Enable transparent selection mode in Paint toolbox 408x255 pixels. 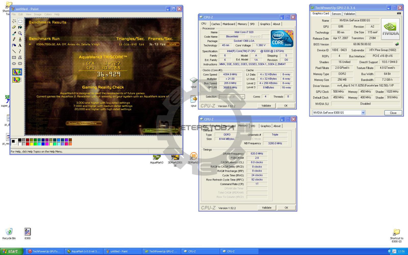tap(17, 80)
